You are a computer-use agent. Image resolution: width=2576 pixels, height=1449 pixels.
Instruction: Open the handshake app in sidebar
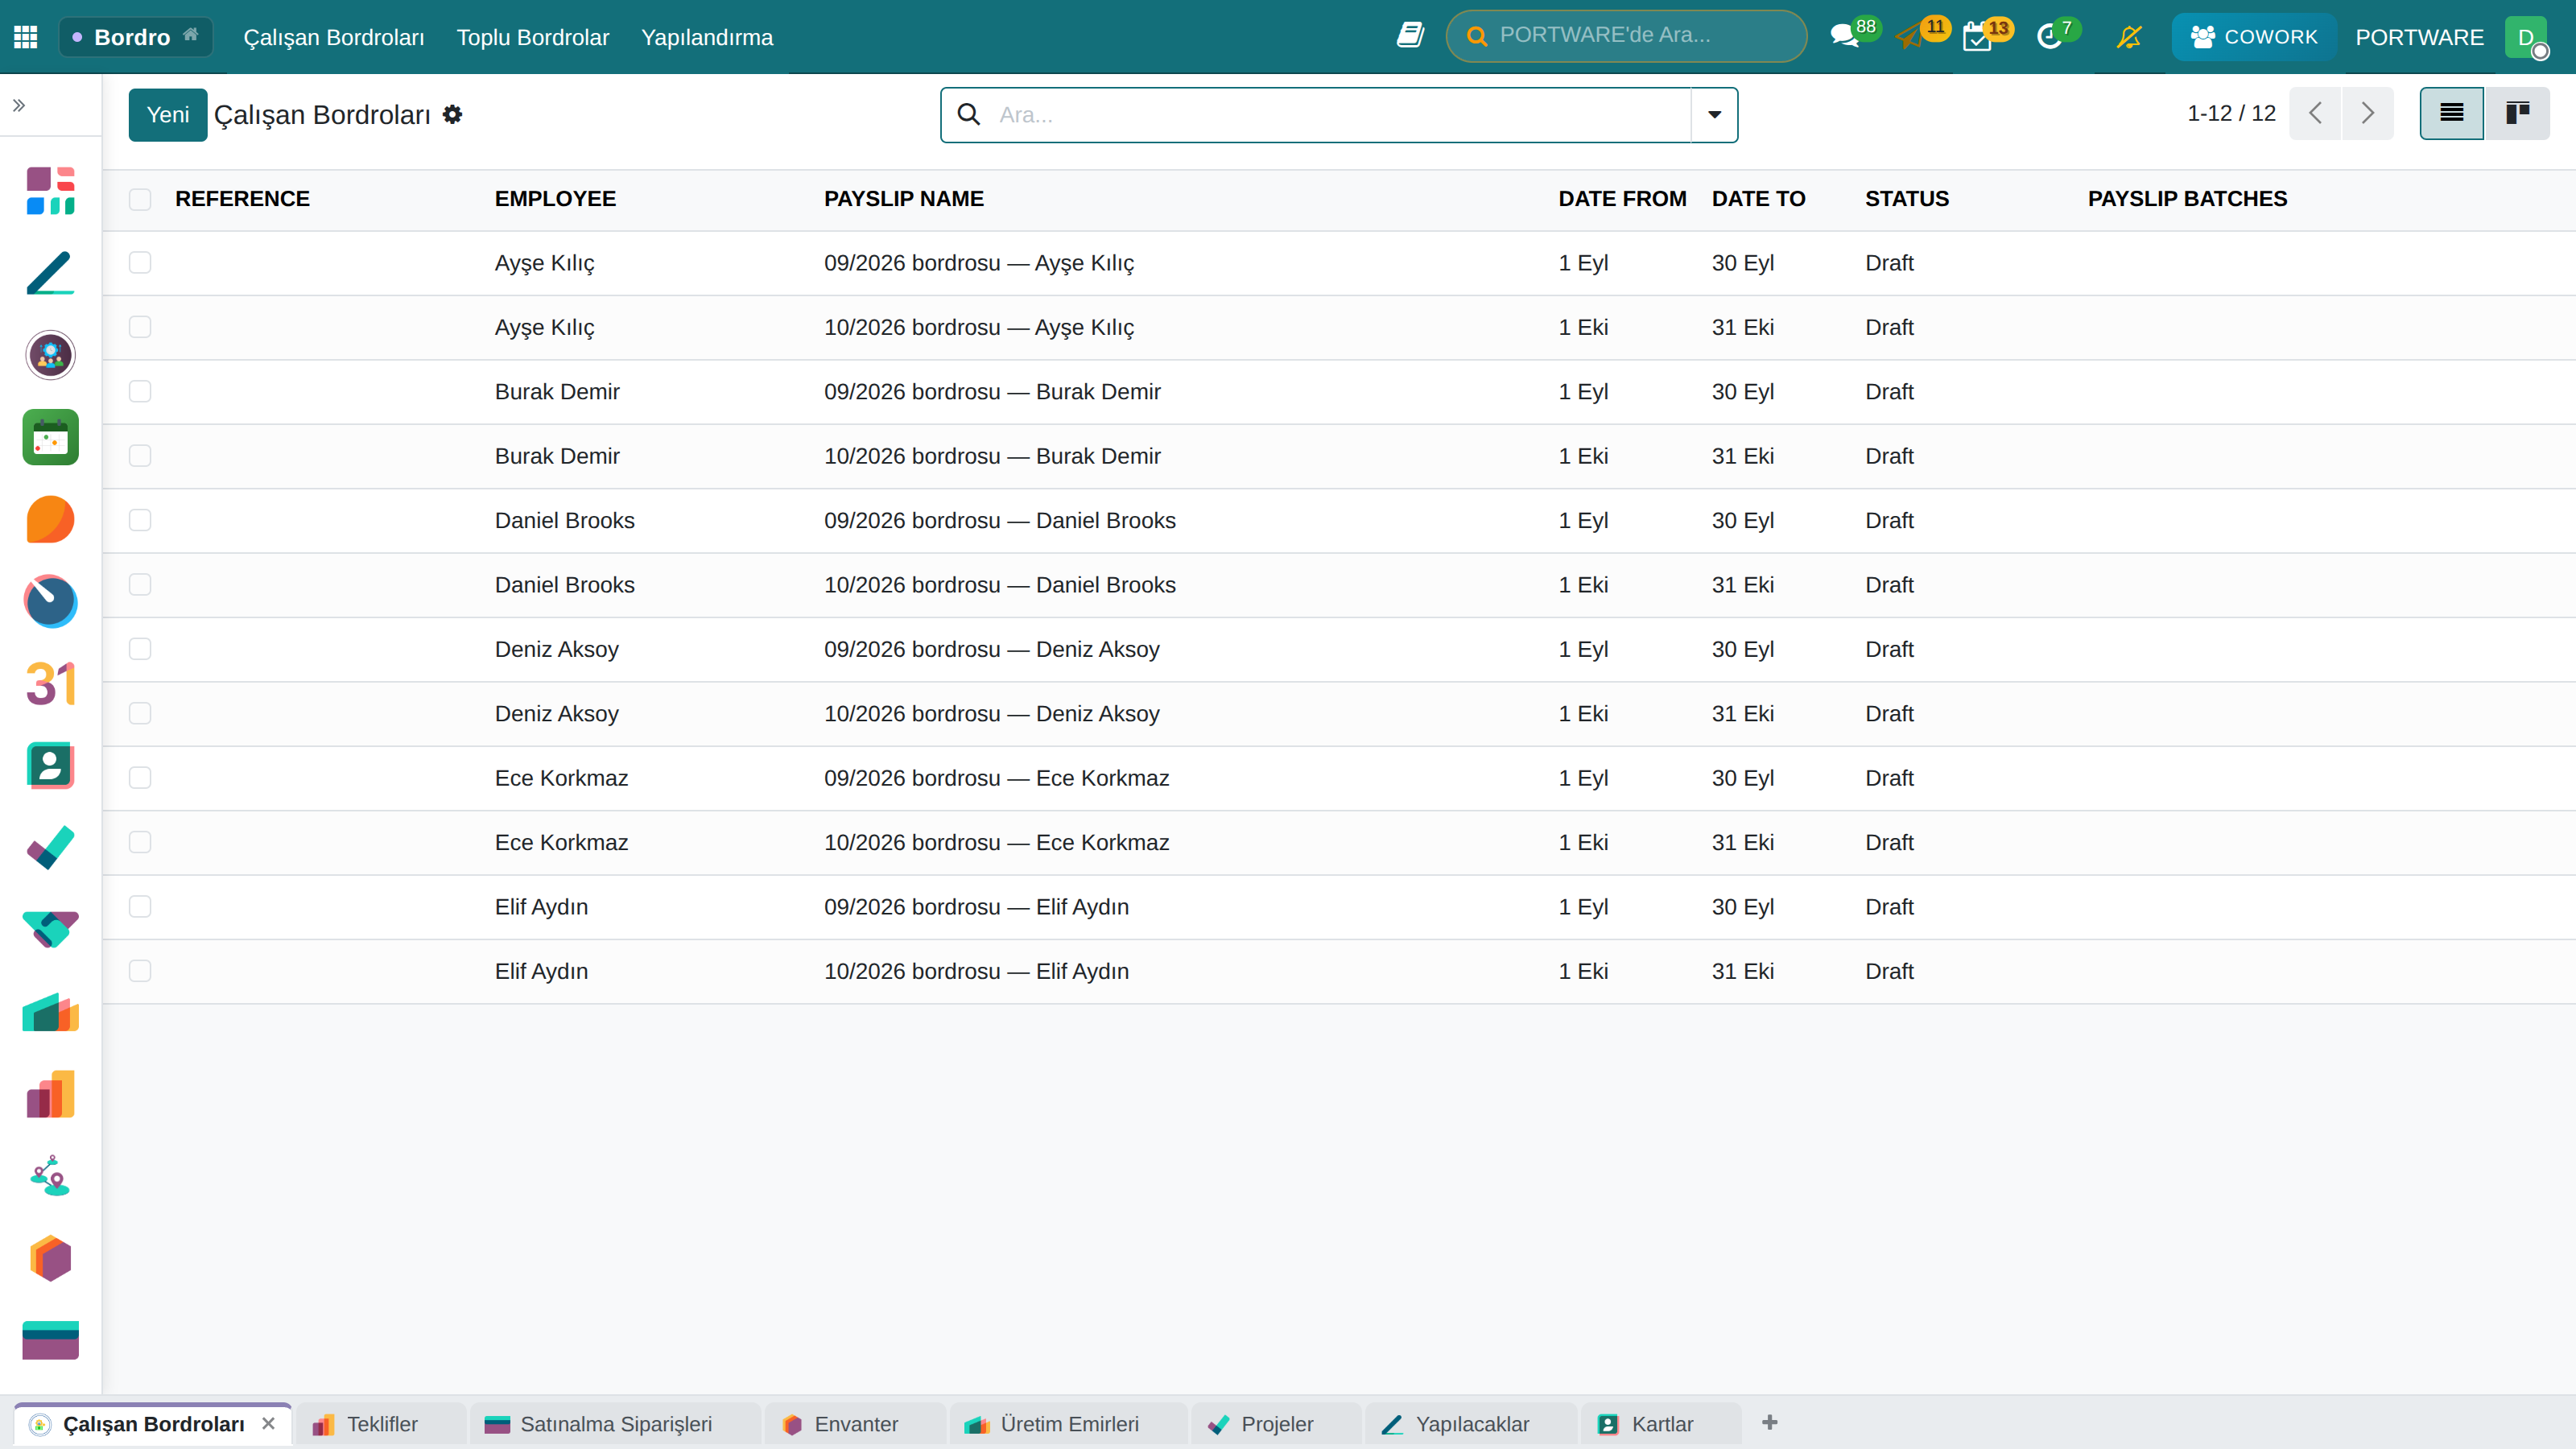tap(50, 930)
